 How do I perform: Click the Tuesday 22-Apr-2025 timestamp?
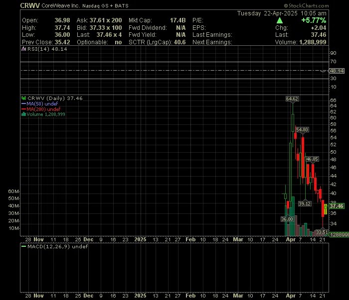tap(282, 13)
